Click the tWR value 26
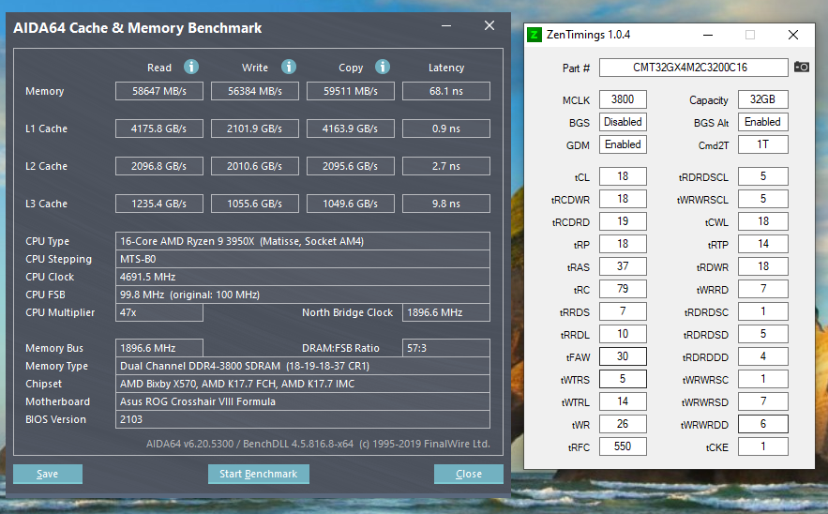This screenshot has height=514, width=828. (x=623, y=424)
